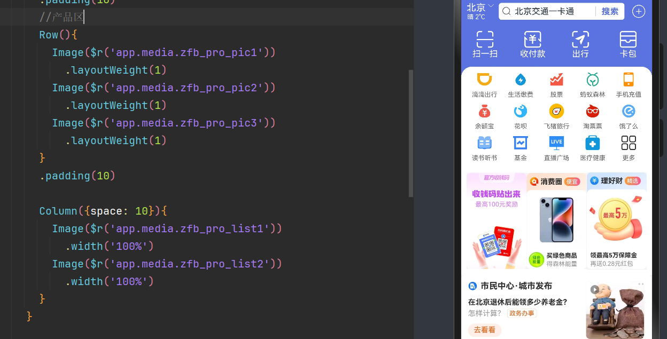Click the 收钱码贴出来 promo card

497,220
